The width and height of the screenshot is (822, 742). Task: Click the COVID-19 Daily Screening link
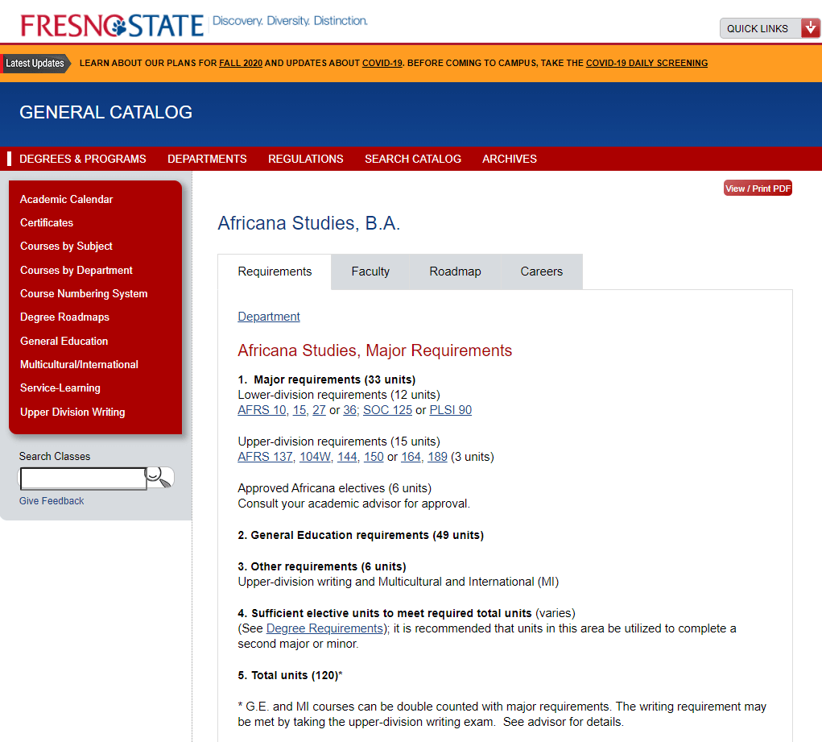646,62
